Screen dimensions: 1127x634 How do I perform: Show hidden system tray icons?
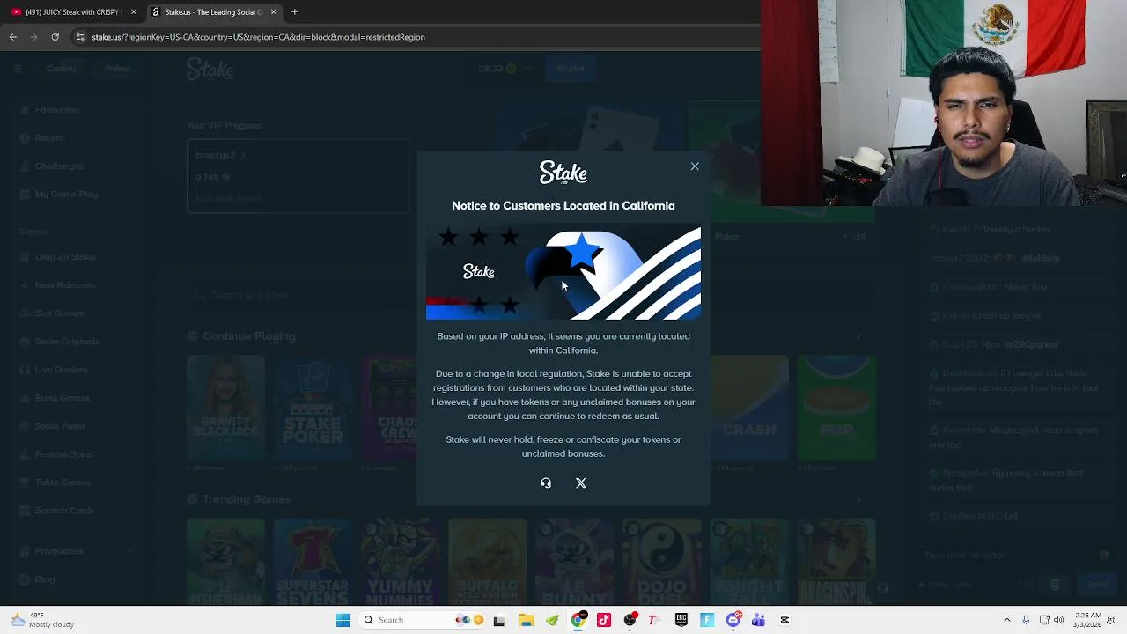(1007, 620)
